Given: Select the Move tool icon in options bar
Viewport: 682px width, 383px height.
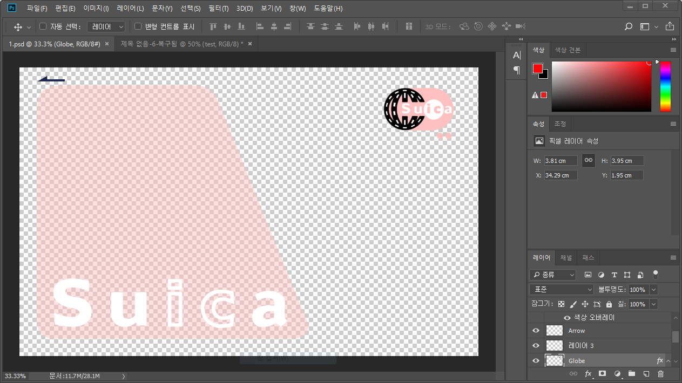Looking at the screenshot, I should pyautogui.click(x=17, y=26).
